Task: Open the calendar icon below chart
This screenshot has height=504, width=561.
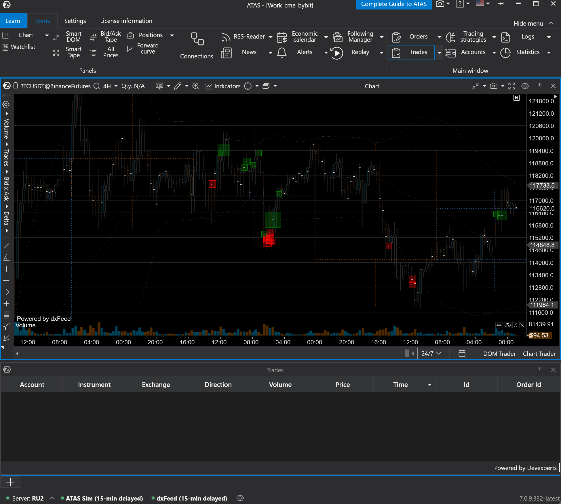Action: 462,353
